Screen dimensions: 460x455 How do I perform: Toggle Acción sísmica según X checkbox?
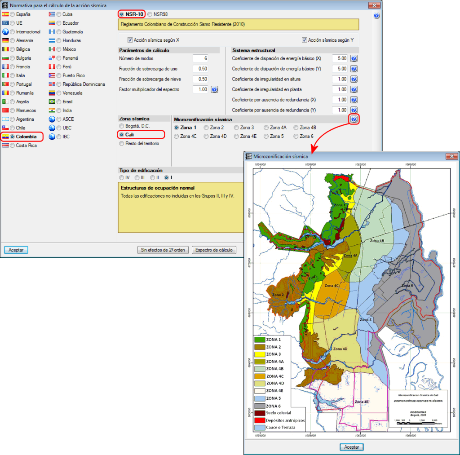tap(130, 40)
